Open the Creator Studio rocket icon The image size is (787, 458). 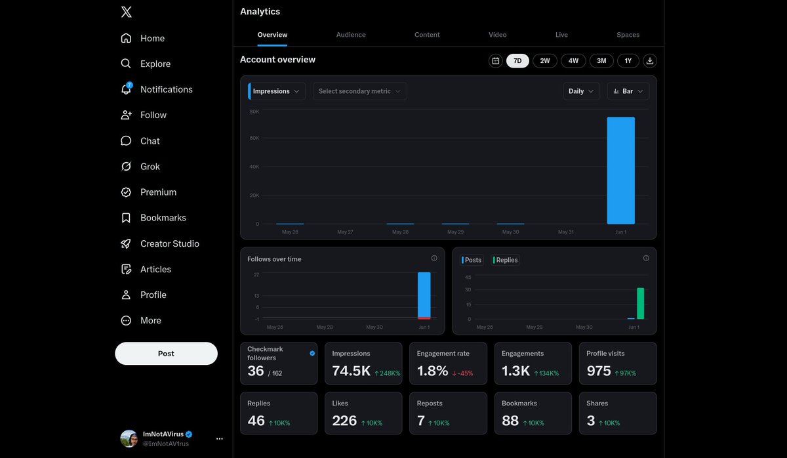tap(126, 243)
